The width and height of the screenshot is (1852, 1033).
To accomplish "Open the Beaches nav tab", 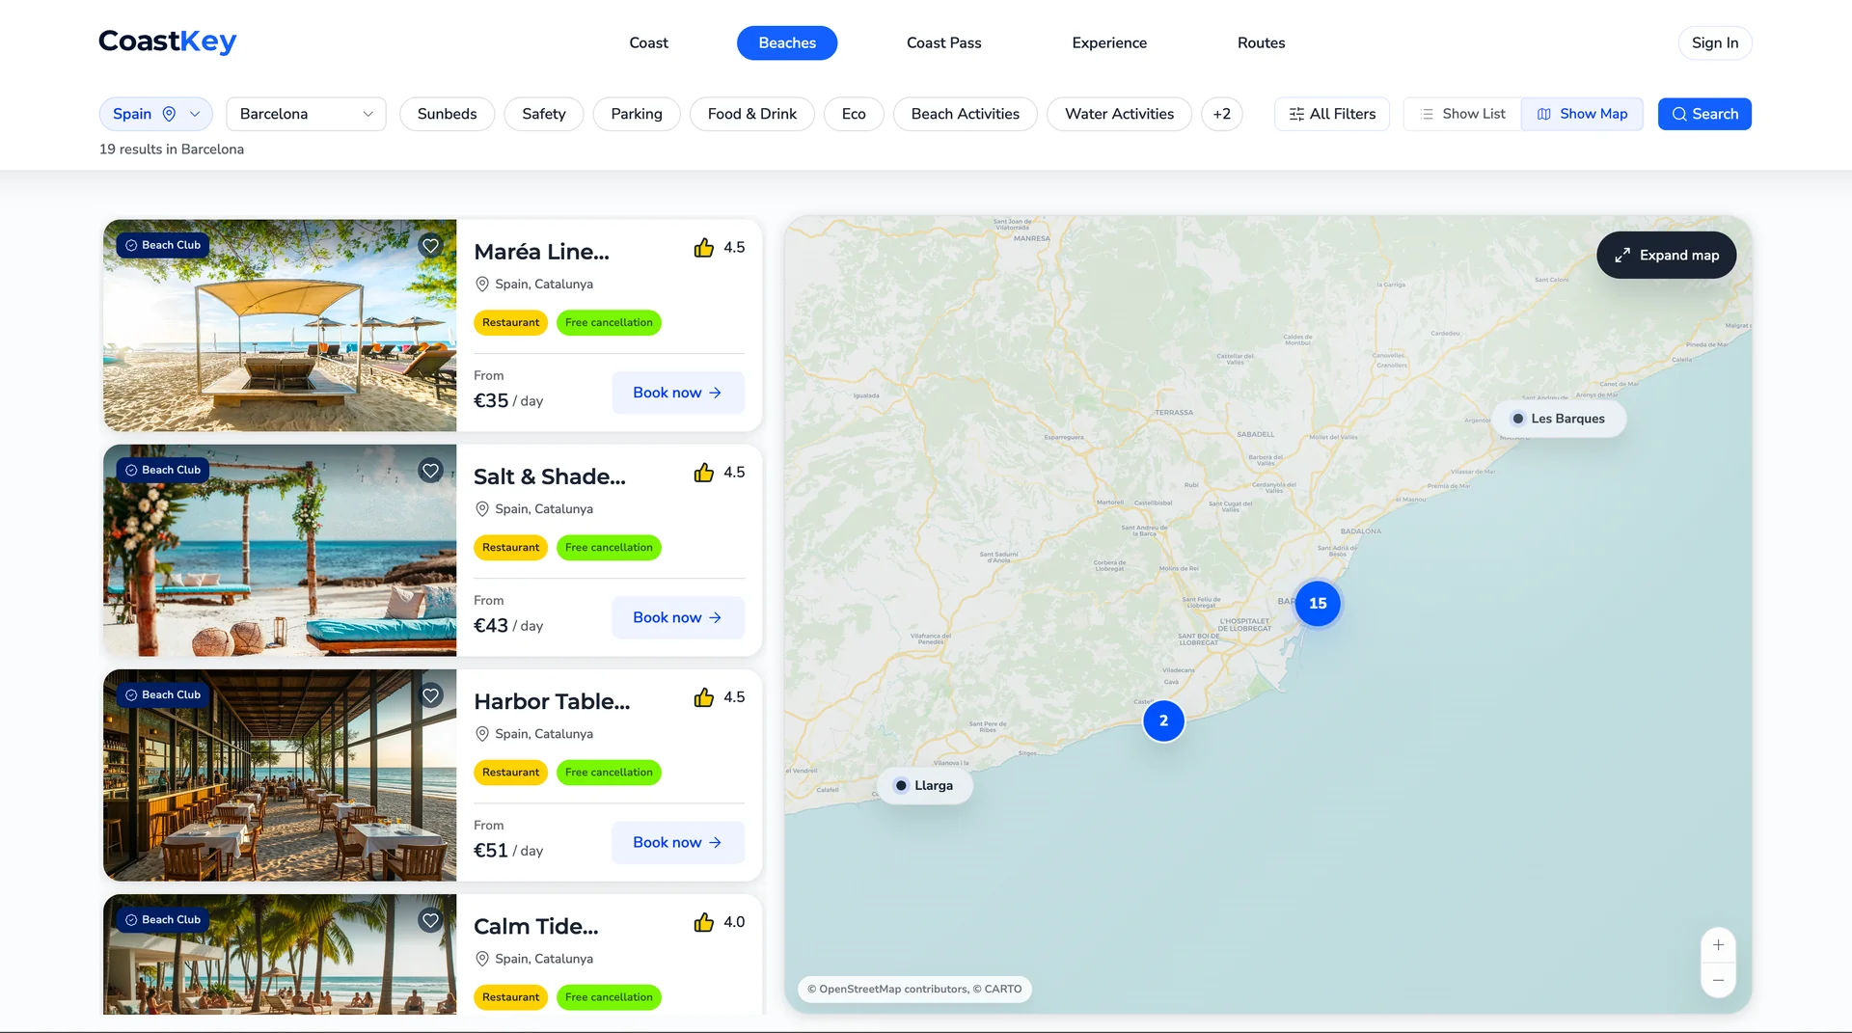I will click(x=787, y=42).
